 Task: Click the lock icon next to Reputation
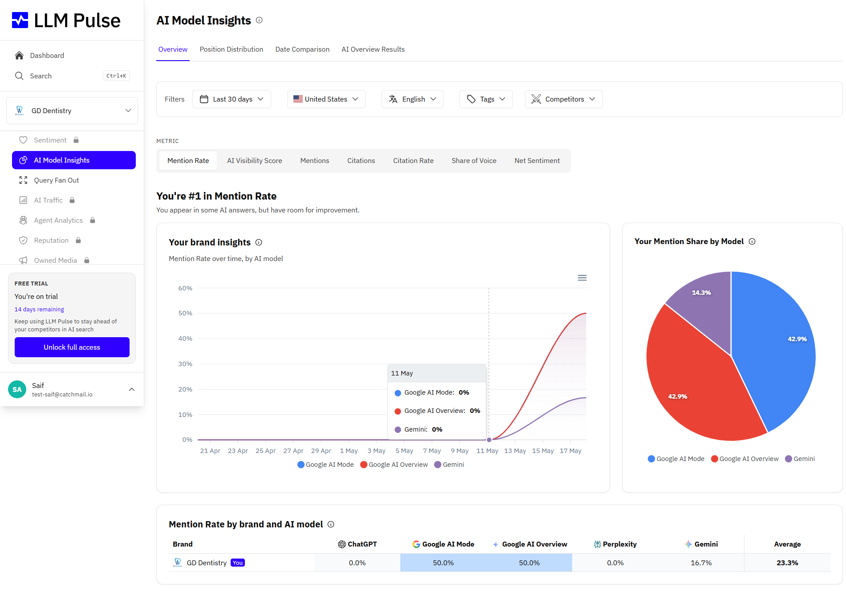point(78,240)
